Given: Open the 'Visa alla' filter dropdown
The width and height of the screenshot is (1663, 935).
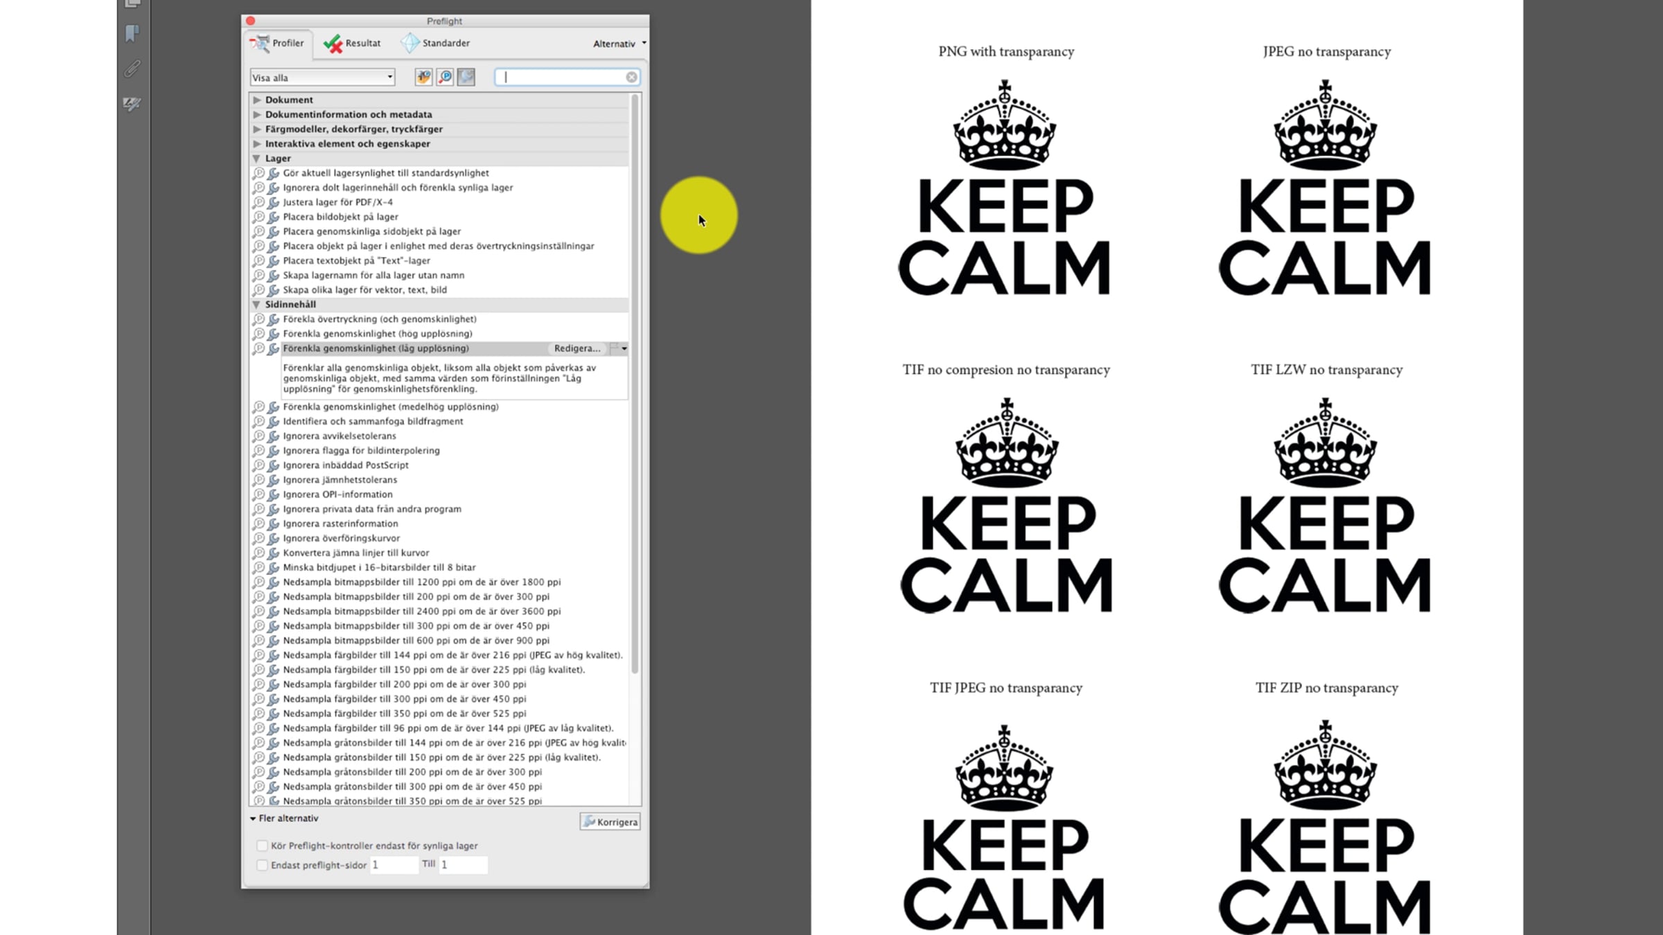Looking at the screenshot, I should tap(322, 78).
